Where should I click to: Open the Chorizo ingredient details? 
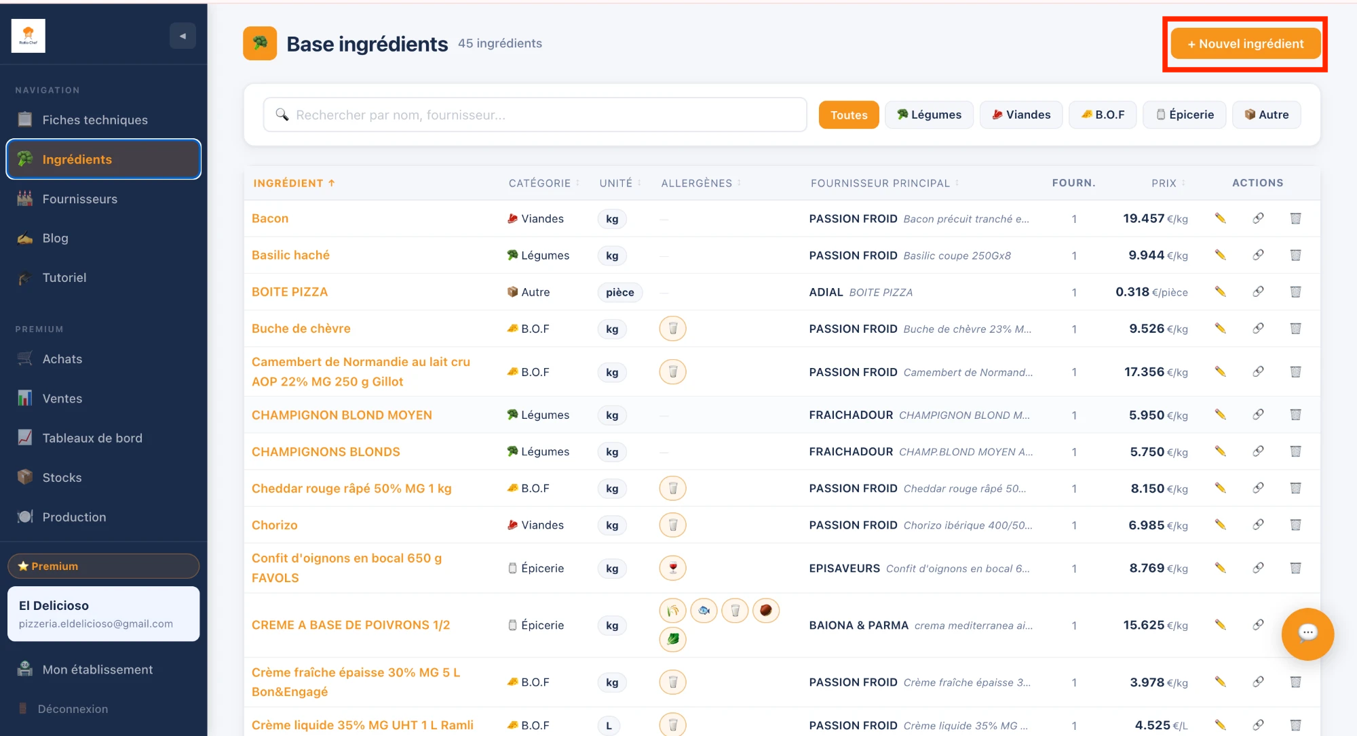pos(274,525)
